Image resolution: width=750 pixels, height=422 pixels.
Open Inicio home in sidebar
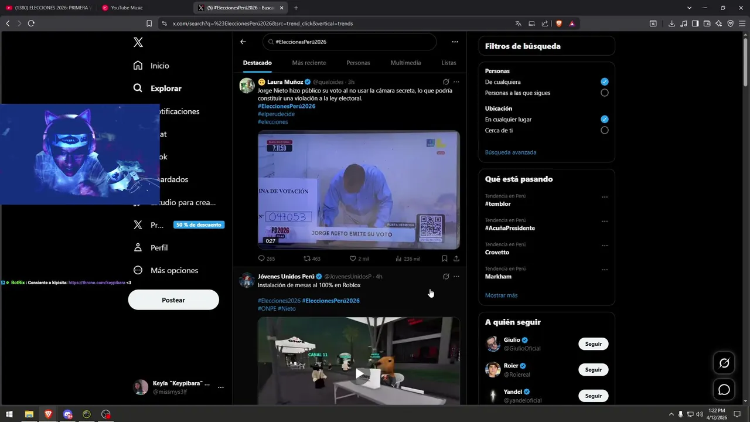click(x=151, y=66)
